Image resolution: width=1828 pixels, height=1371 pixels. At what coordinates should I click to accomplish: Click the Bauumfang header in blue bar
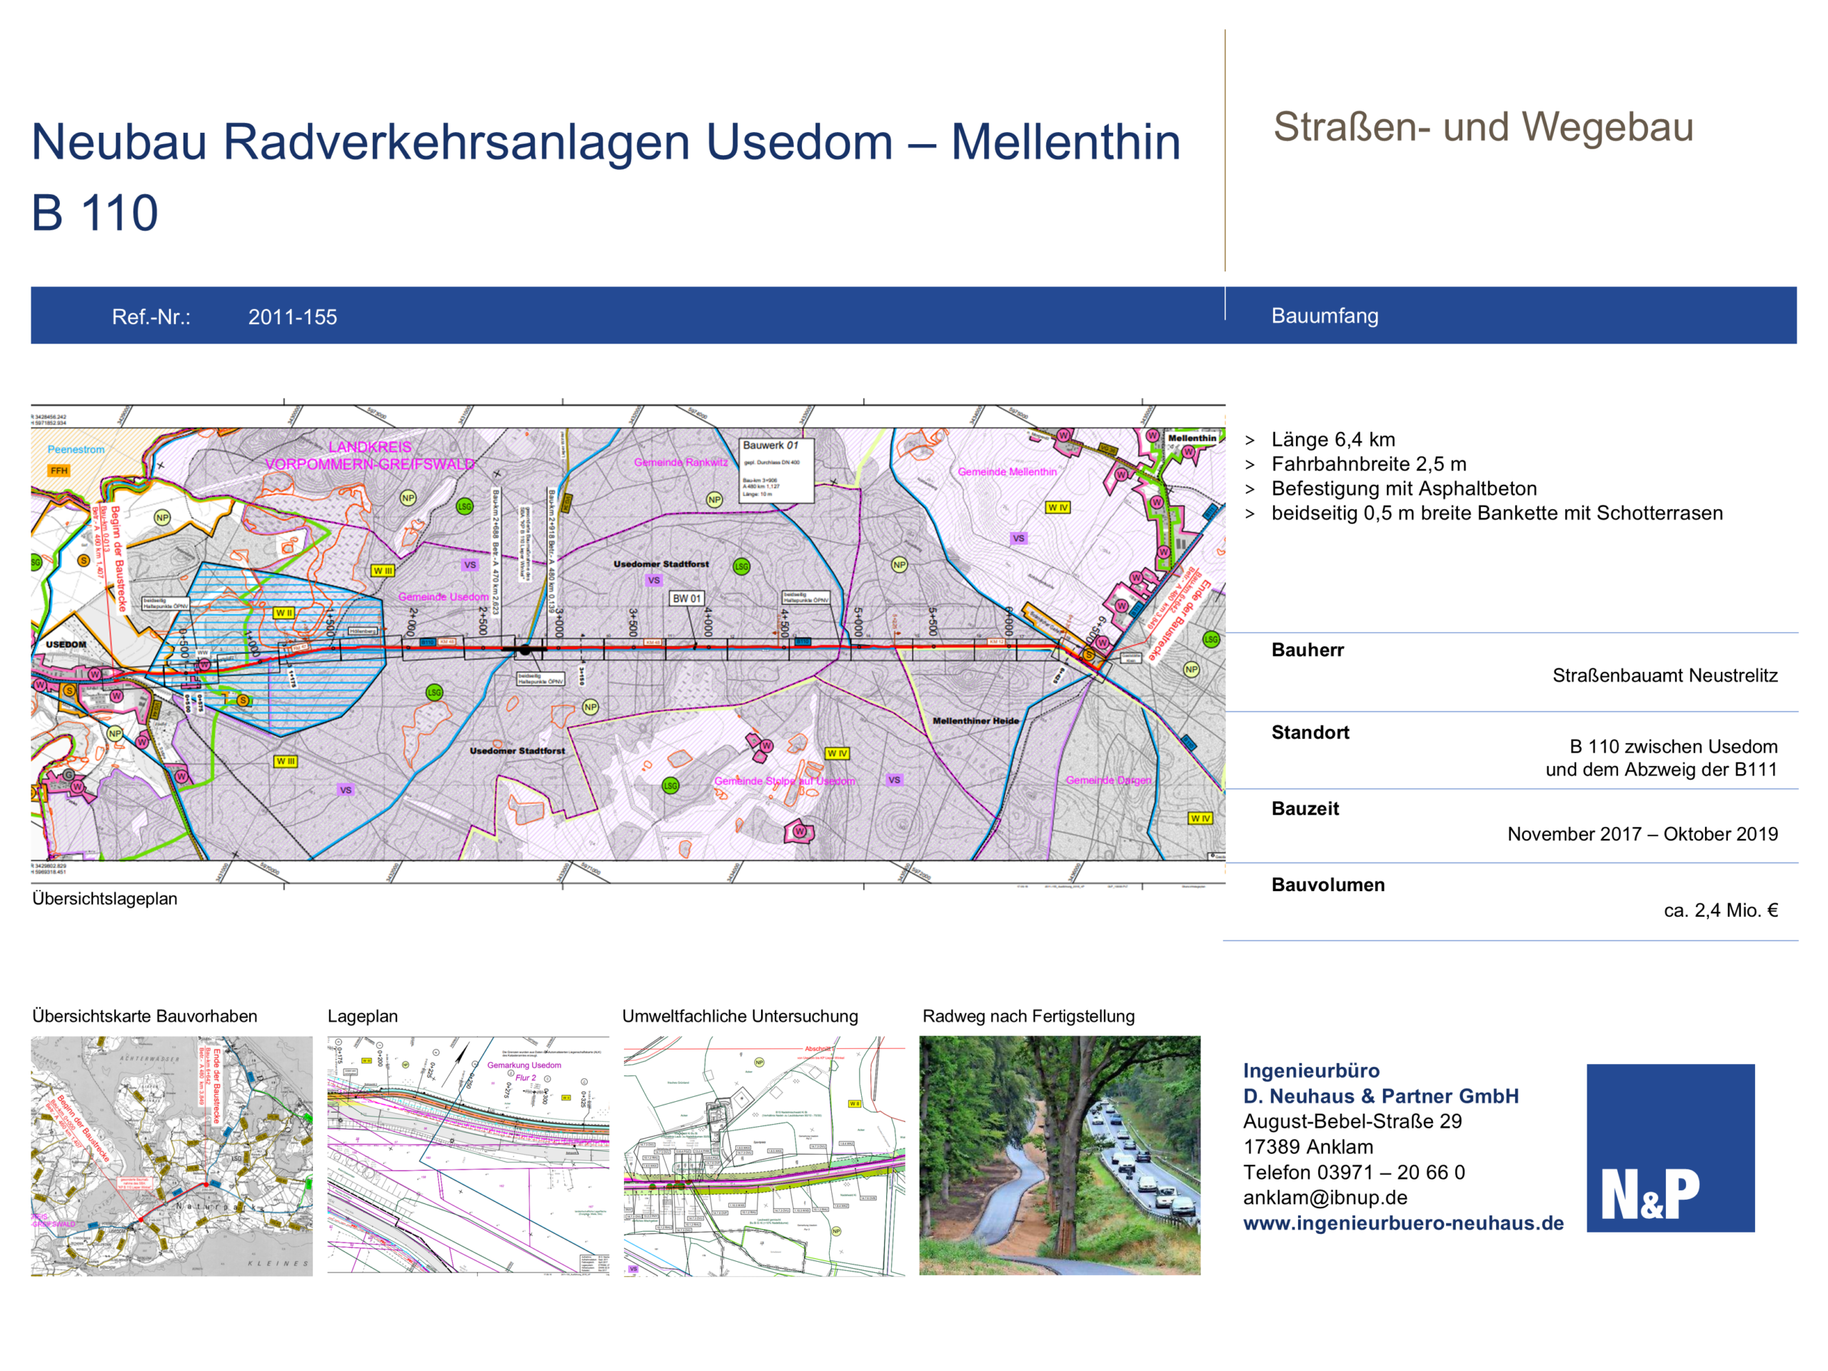coord(1324,316)
